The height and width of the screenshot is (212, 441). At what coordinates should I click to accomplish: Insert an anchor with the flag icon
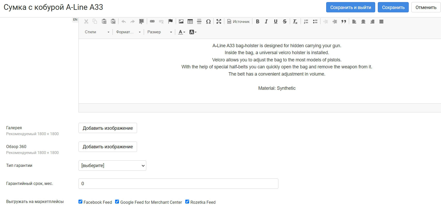pos(170,22)
